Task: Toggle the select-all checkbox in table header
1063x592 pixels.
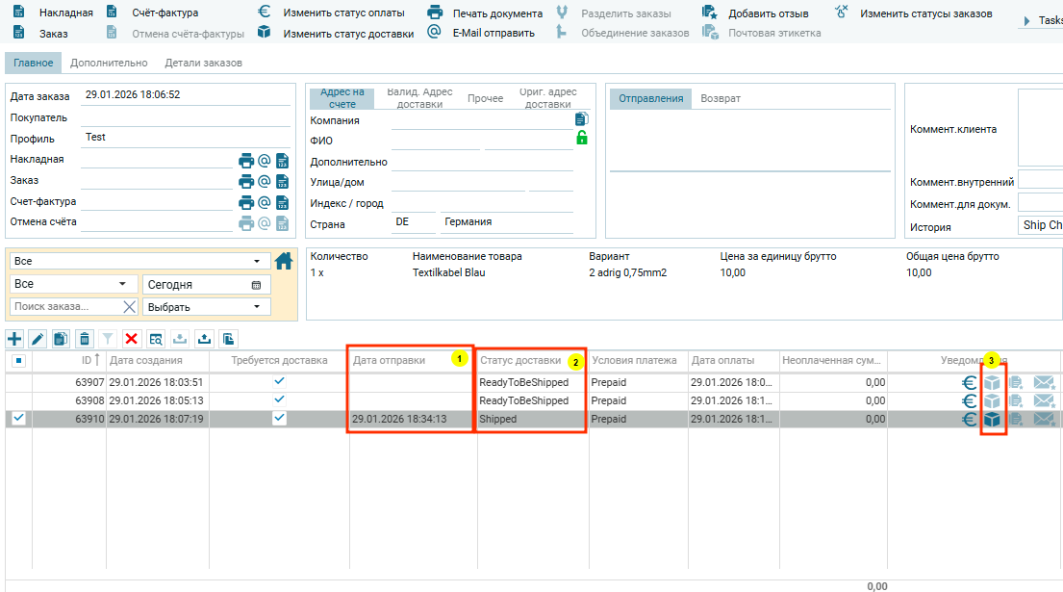Action: [x=18, y=361]
